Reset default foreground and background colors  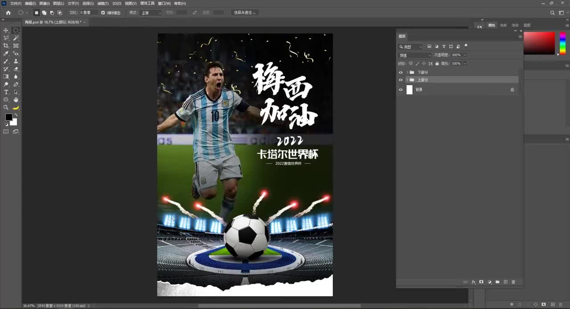pos(6,124)
